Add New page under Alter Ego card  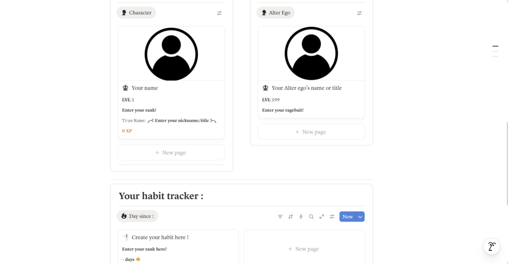[x=311, y=132]
